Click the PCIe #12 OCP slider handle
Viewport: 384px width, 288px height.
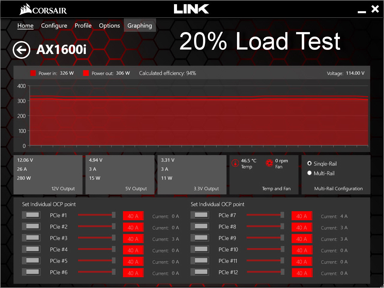click(282, 272)
